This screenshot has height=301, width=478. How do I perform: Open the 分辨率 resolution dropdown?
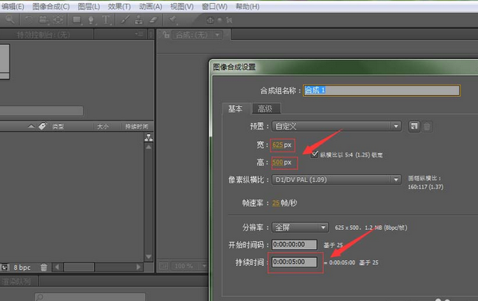click(x=300, y=228)
